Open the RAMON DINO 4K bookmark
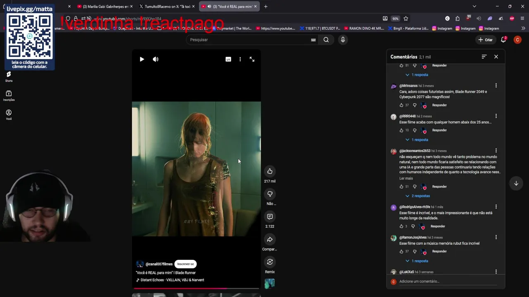529x297 pixels. coord(363,28)
